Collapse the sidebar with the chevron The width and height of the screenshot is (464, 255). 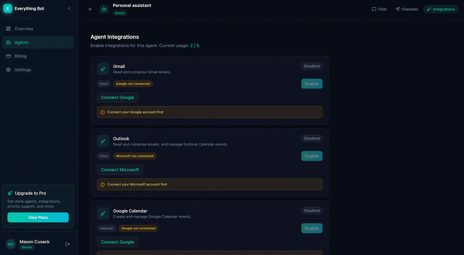click(x=69, y=8)
